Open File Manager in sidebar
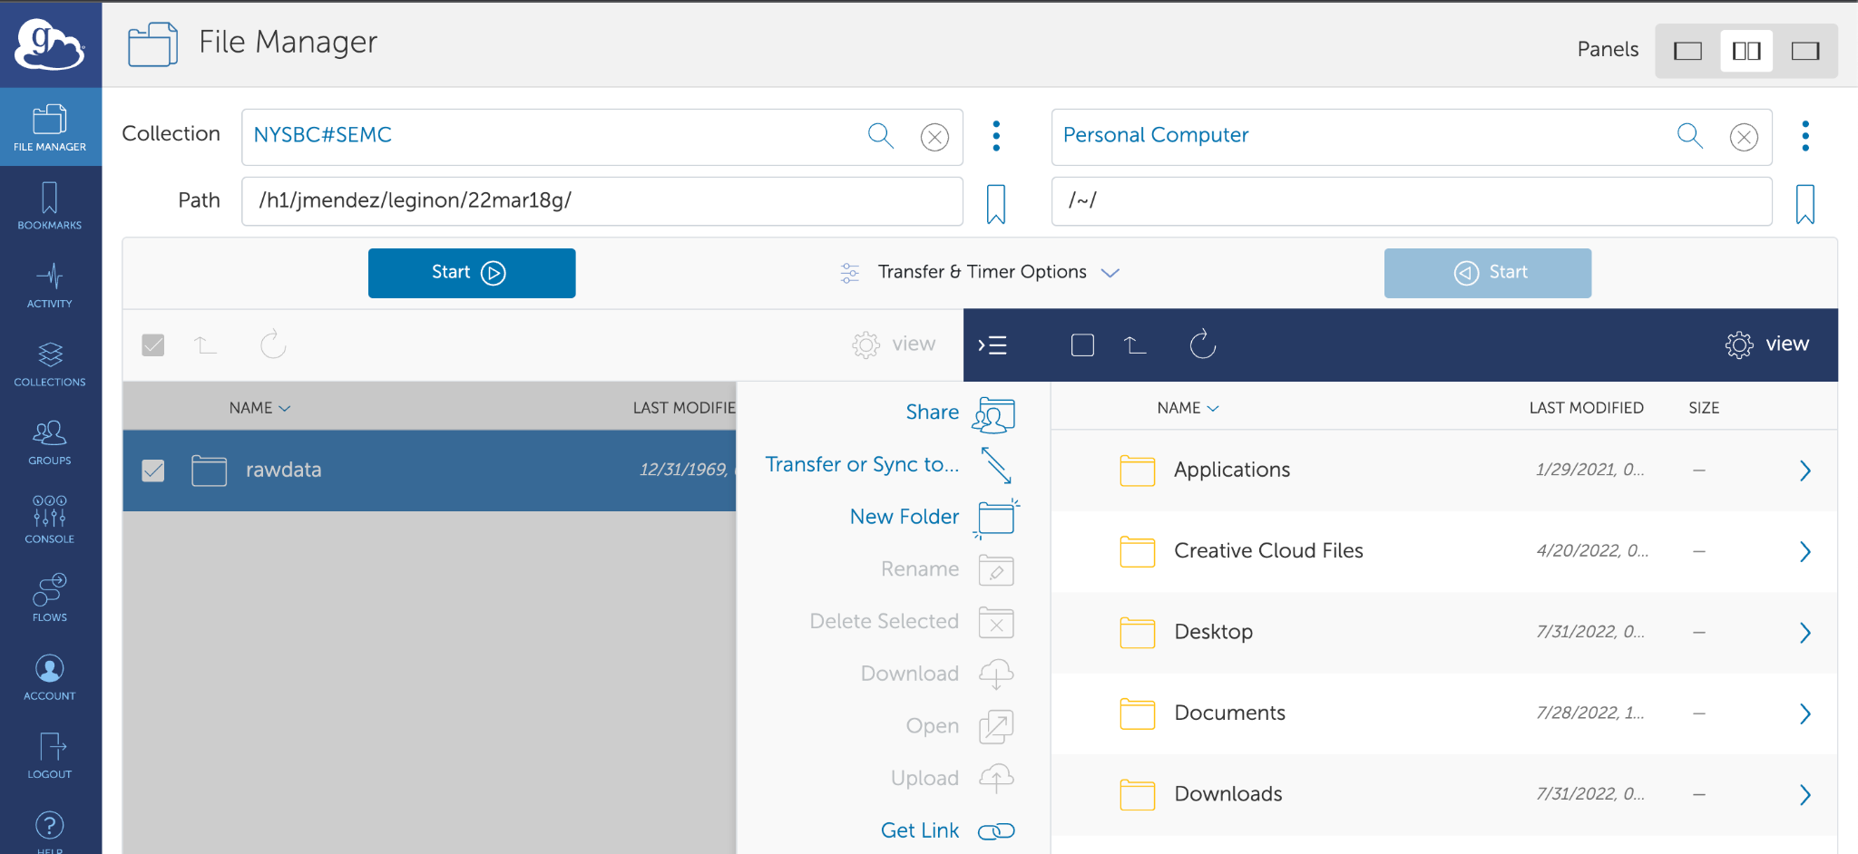This screenshot has width=1858, height=854. click(50, 127)
